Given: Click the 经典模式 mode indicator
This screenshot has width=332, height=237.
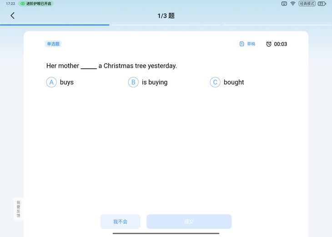Looking at the screenshot, I should tap(307, 4).
